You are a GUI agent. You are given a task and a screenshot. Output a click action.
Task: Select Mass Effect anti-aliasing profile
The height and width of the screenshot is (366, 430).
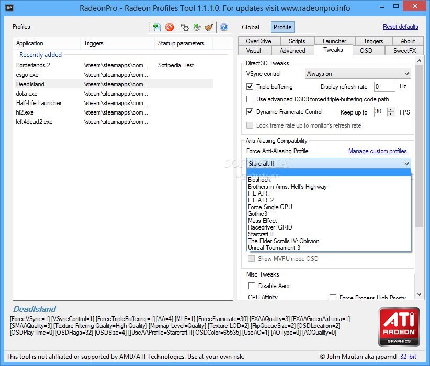329,221
